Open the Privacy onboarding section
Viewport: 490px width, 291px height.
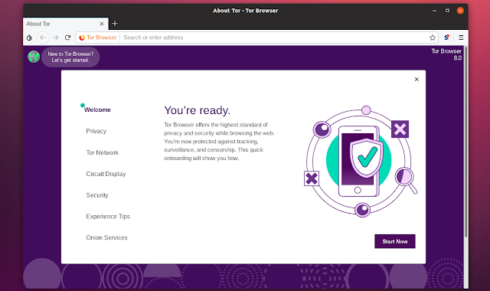(x=96, y=131)
